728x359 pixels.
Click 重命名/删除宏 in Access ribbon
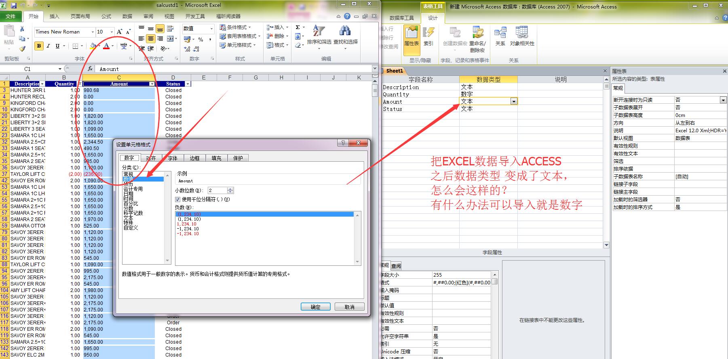478,40
